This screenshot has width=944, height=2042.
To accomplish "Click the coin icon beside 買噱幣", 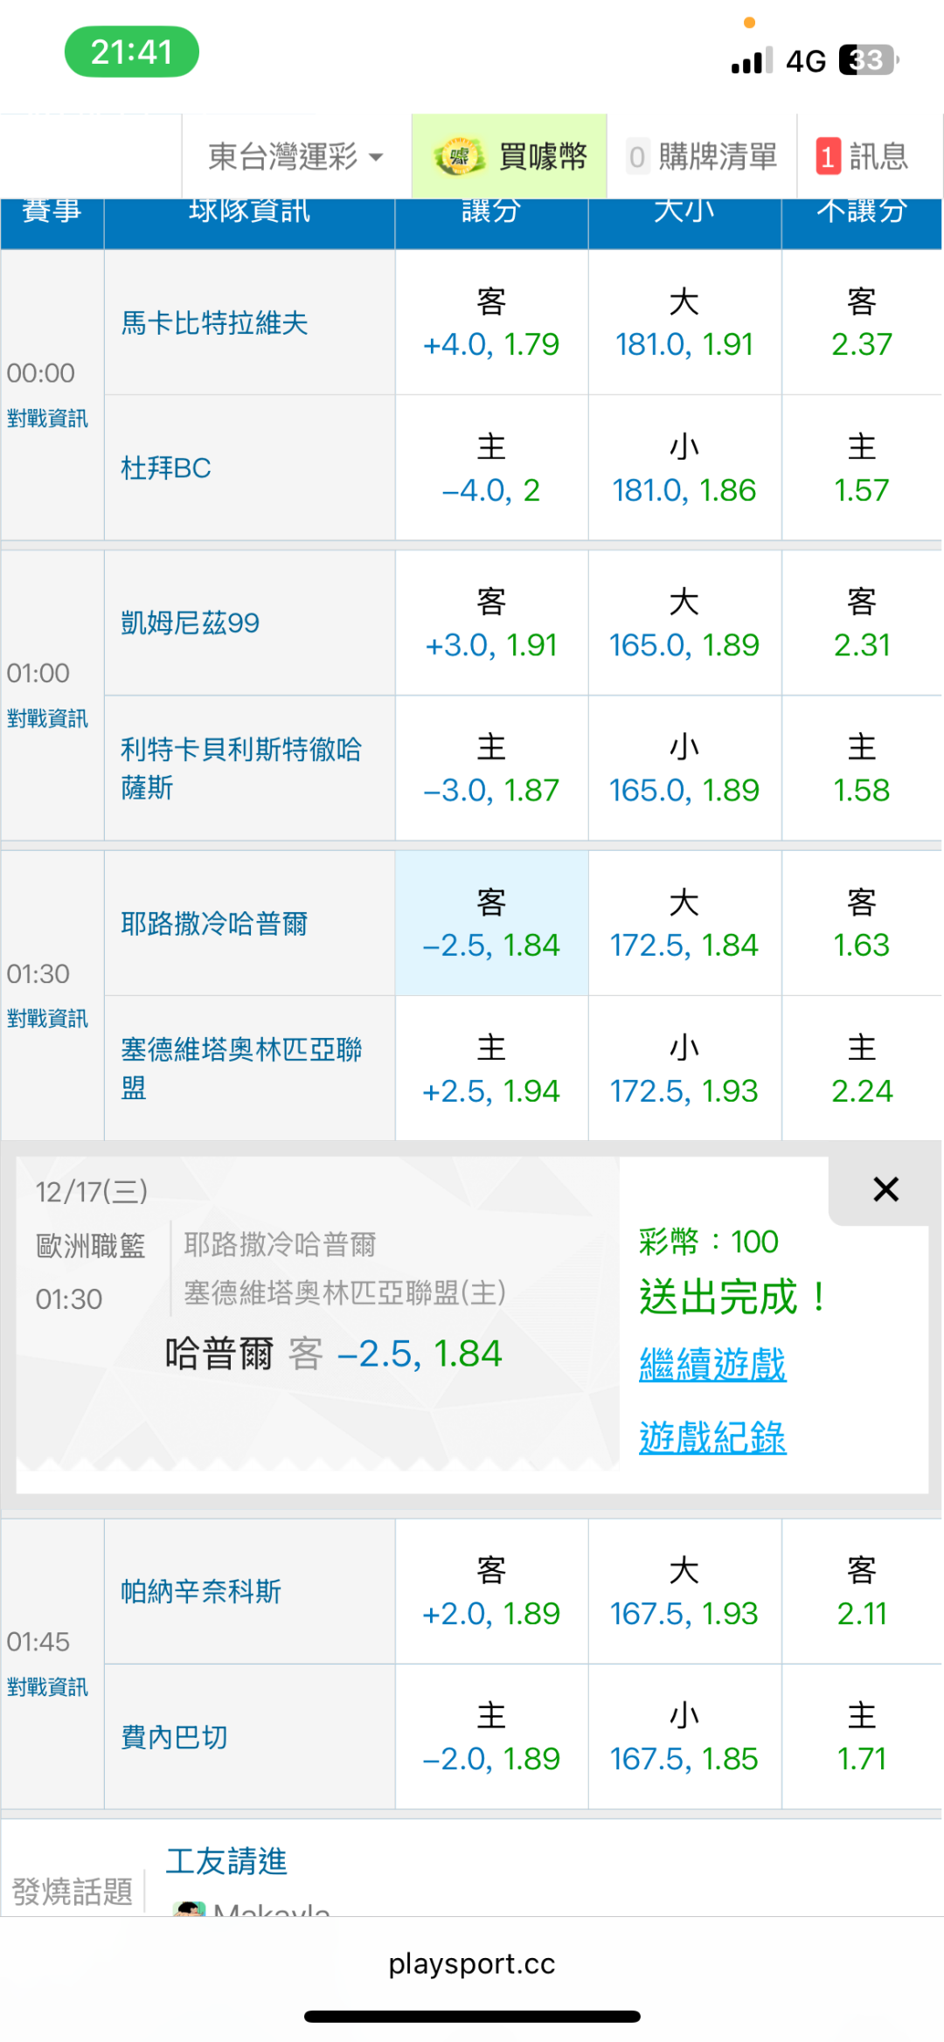I will (458, 156).
